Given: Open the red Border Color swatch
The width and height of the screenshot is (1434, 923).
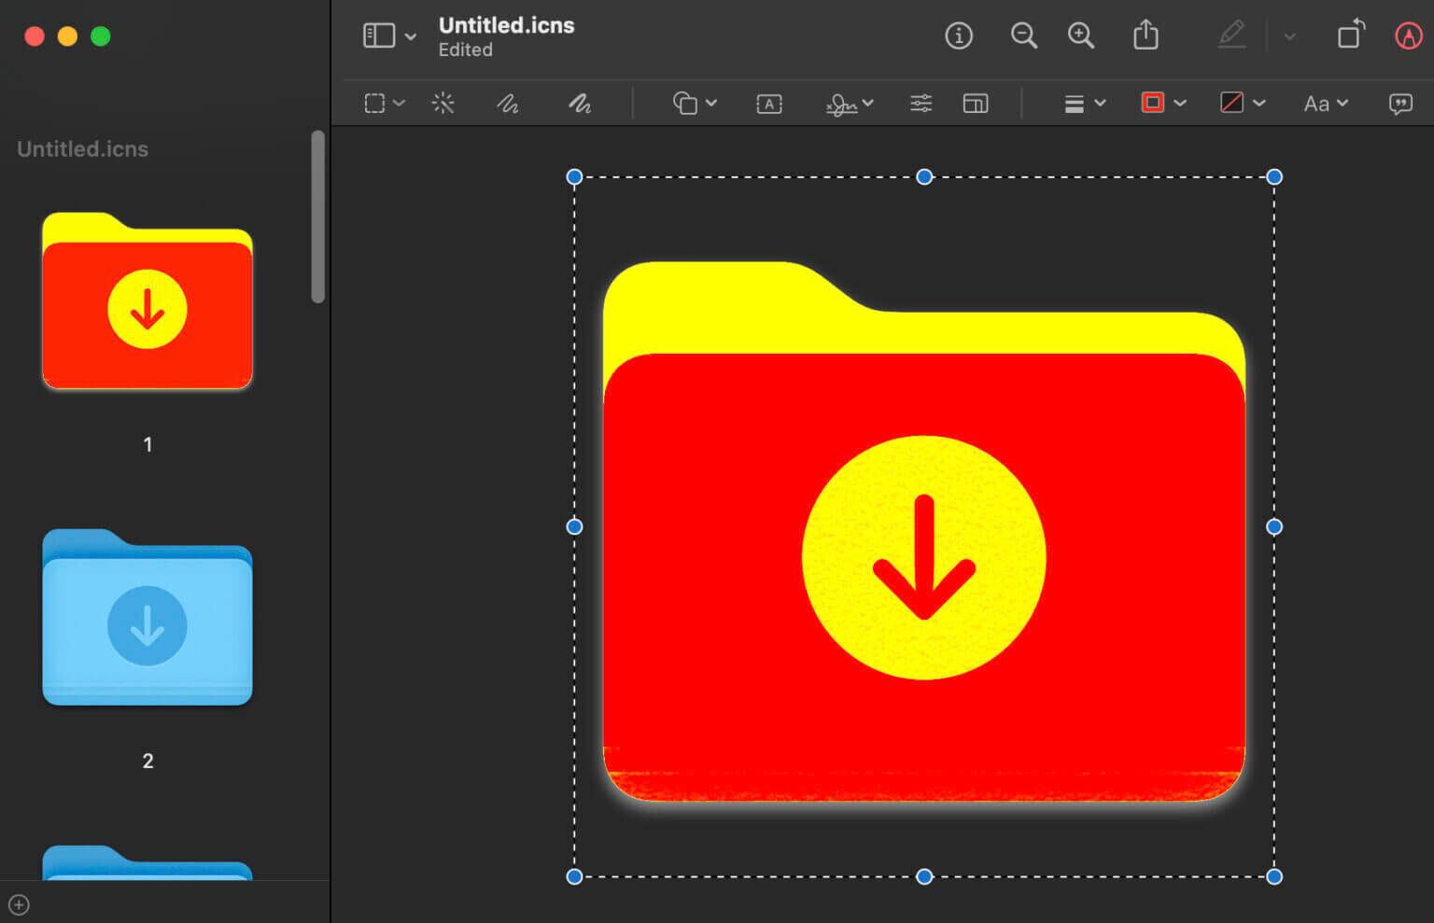Looking at the screenshot, I should pyautogui.click(x=1154, y=104).
